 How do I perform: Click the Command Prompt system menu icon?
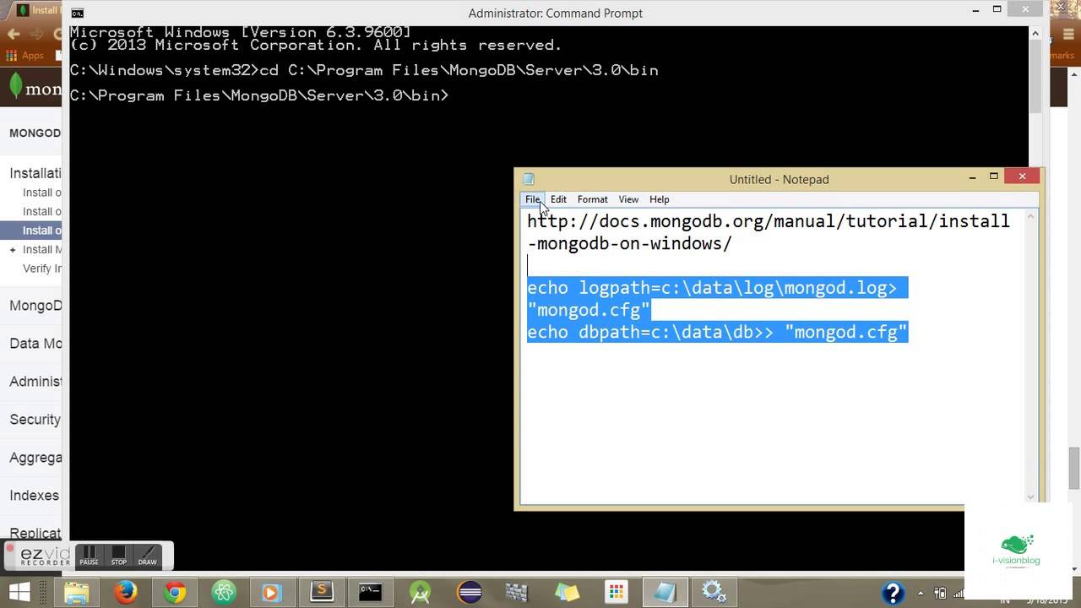tap(77, 13)
